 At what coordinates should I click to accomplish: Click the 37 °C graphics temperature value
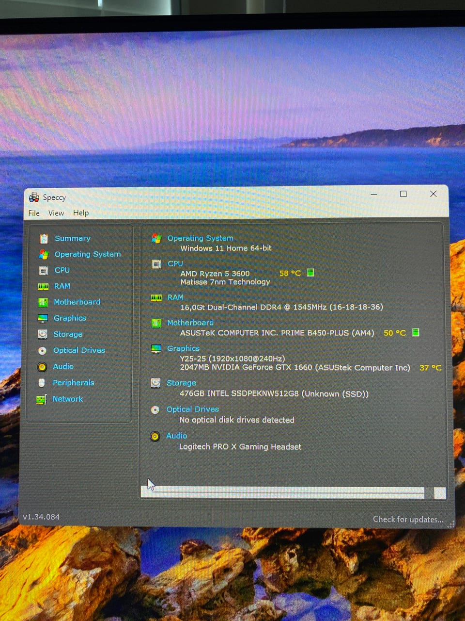[x=431, y=368]
